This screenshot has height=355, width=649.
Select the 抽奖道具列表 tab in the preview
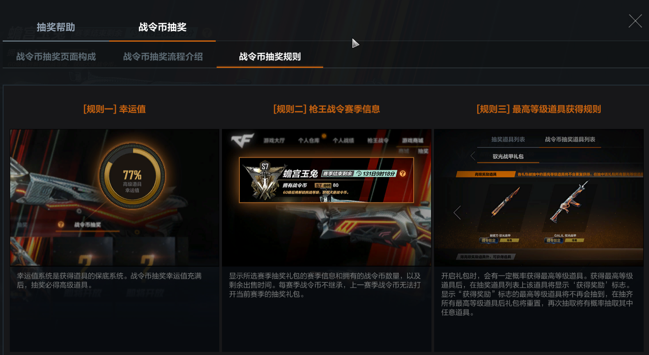click(508, 139)
